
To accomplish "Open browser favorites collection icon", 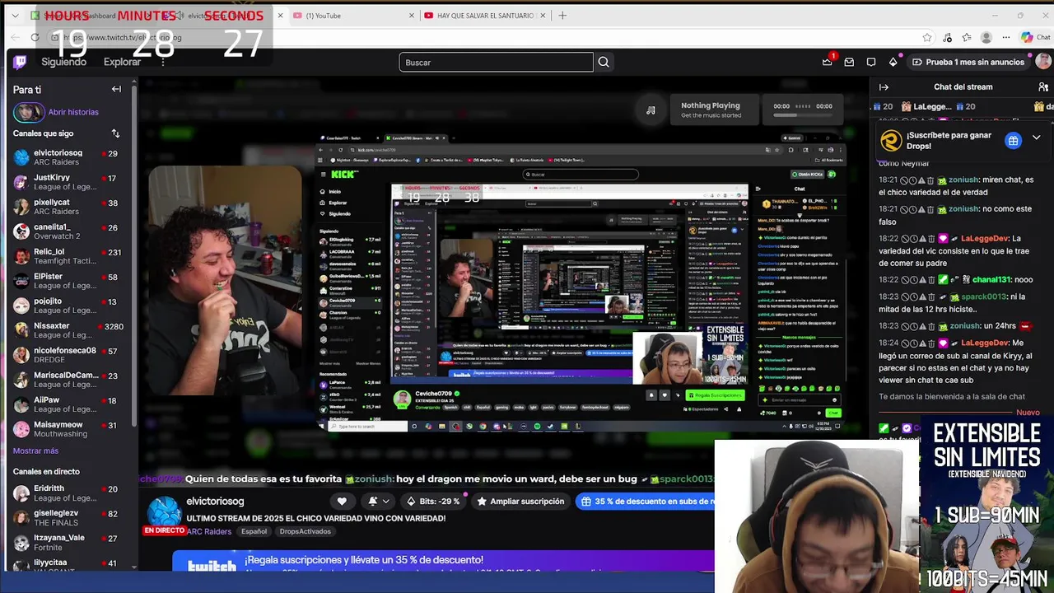I will tap(967, 37).
